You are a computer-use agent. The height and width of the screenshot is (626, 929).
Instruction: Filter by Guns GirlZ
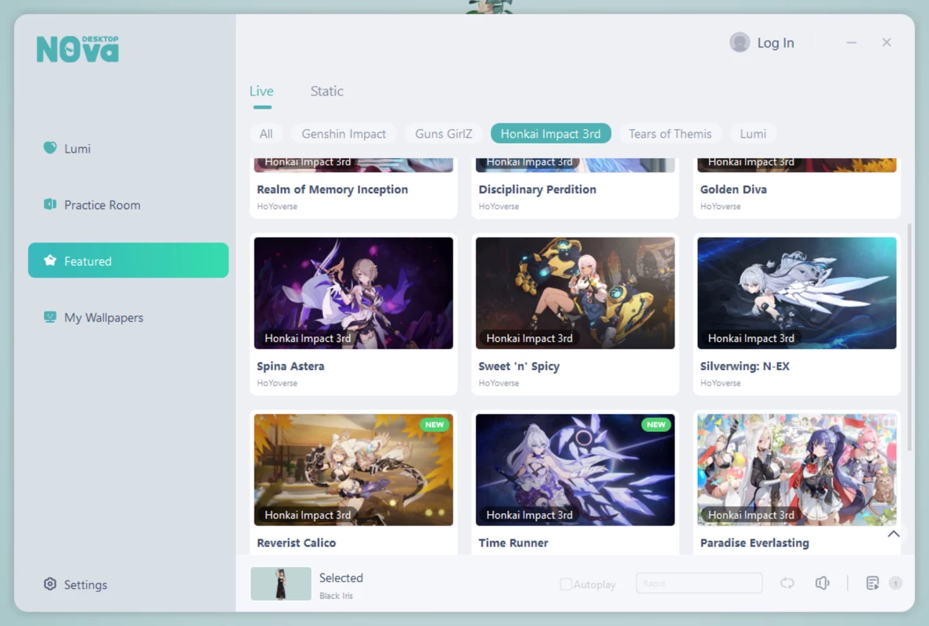[x=444, y=134]
